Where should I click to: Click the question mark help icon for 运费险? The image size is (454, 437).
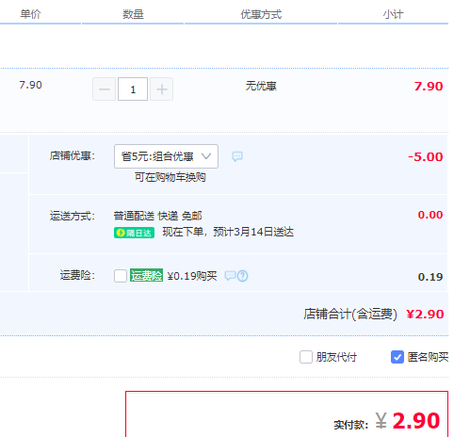pyautogui.click(x=243, y=276)
